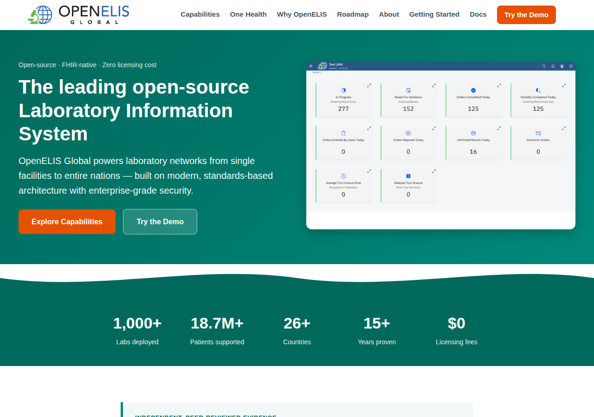
Task: Click the Orders Completed Today checkmark icon
Action: pos(473,90)
